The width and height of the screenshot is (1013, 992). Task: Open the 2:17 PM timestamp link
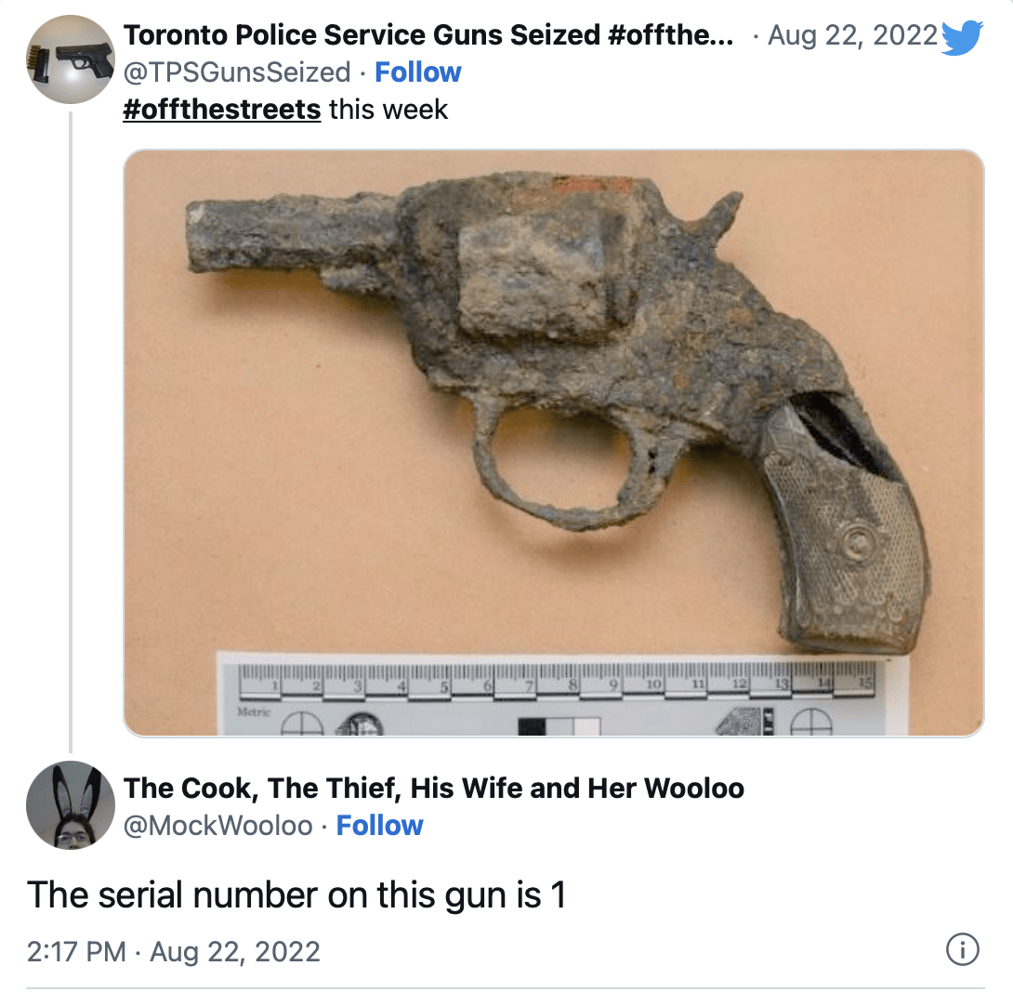pyautogui.click(x=173, y=951)
